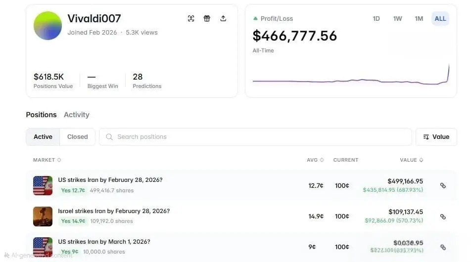Open 'US strikes Iran by March 1, 2026?' market

coord(104,242)
